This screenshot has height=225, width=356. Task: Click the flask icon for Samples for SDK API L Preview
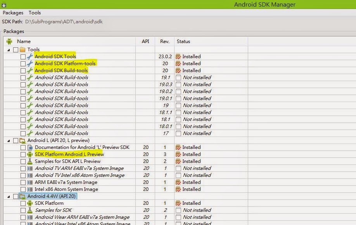[29, 161]
